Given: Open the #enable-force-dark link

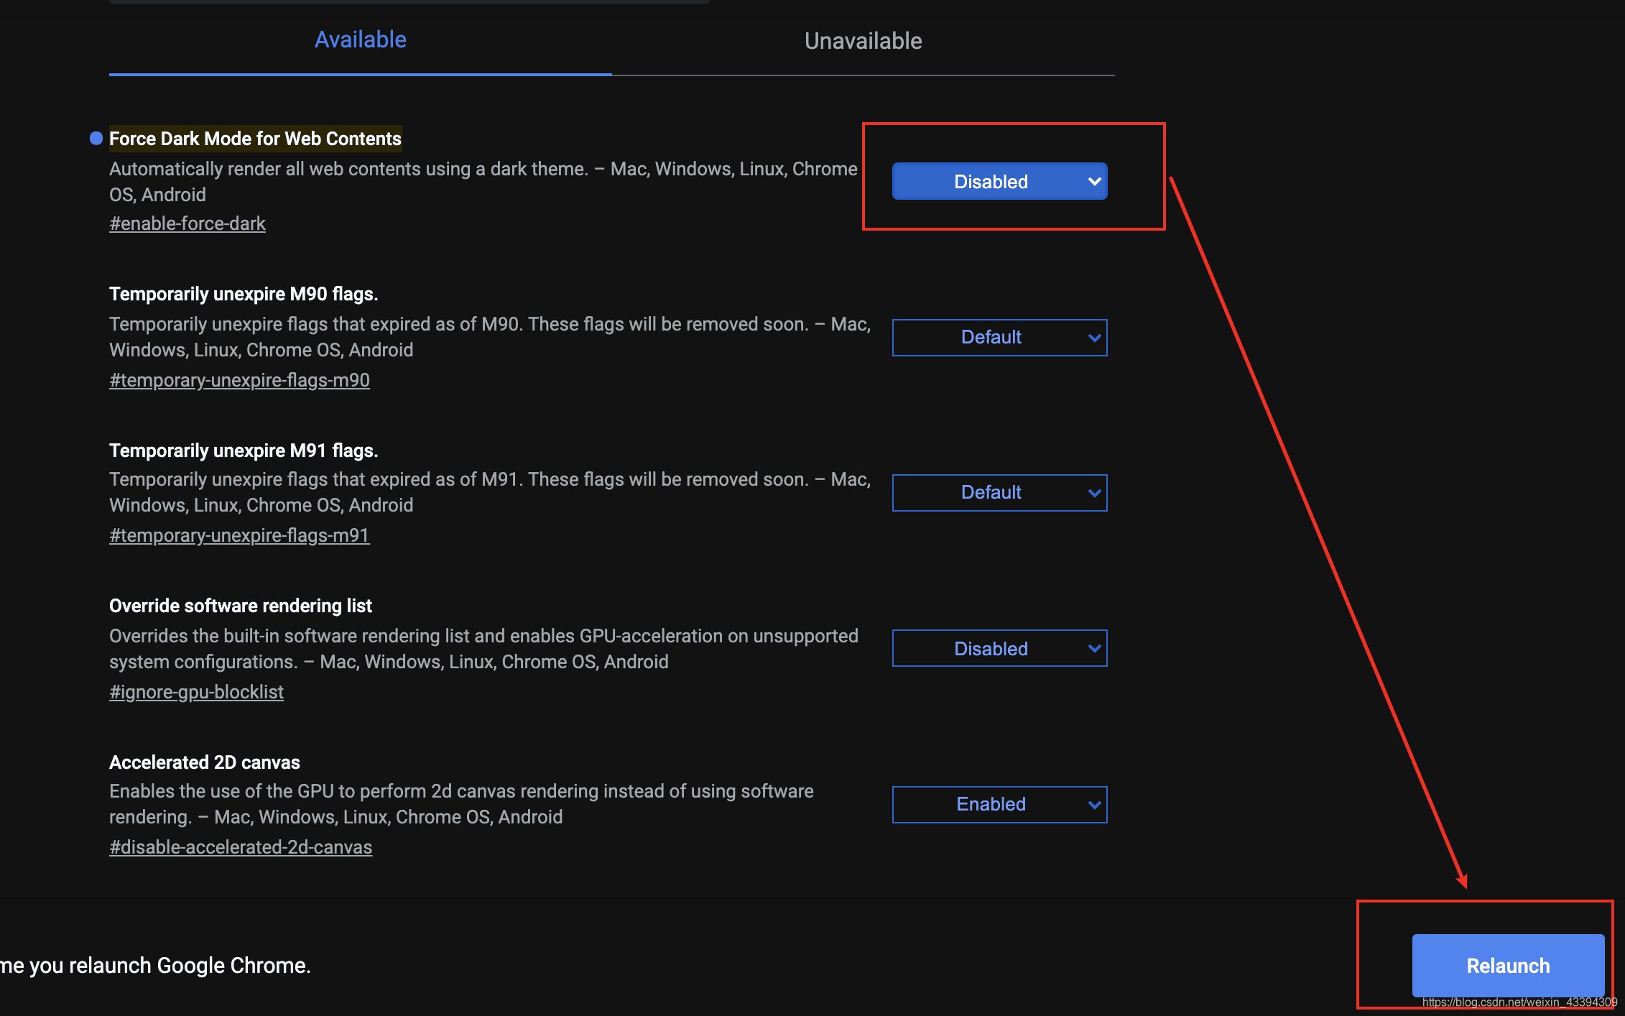Looking at the screenshot, I should point(187,224).
